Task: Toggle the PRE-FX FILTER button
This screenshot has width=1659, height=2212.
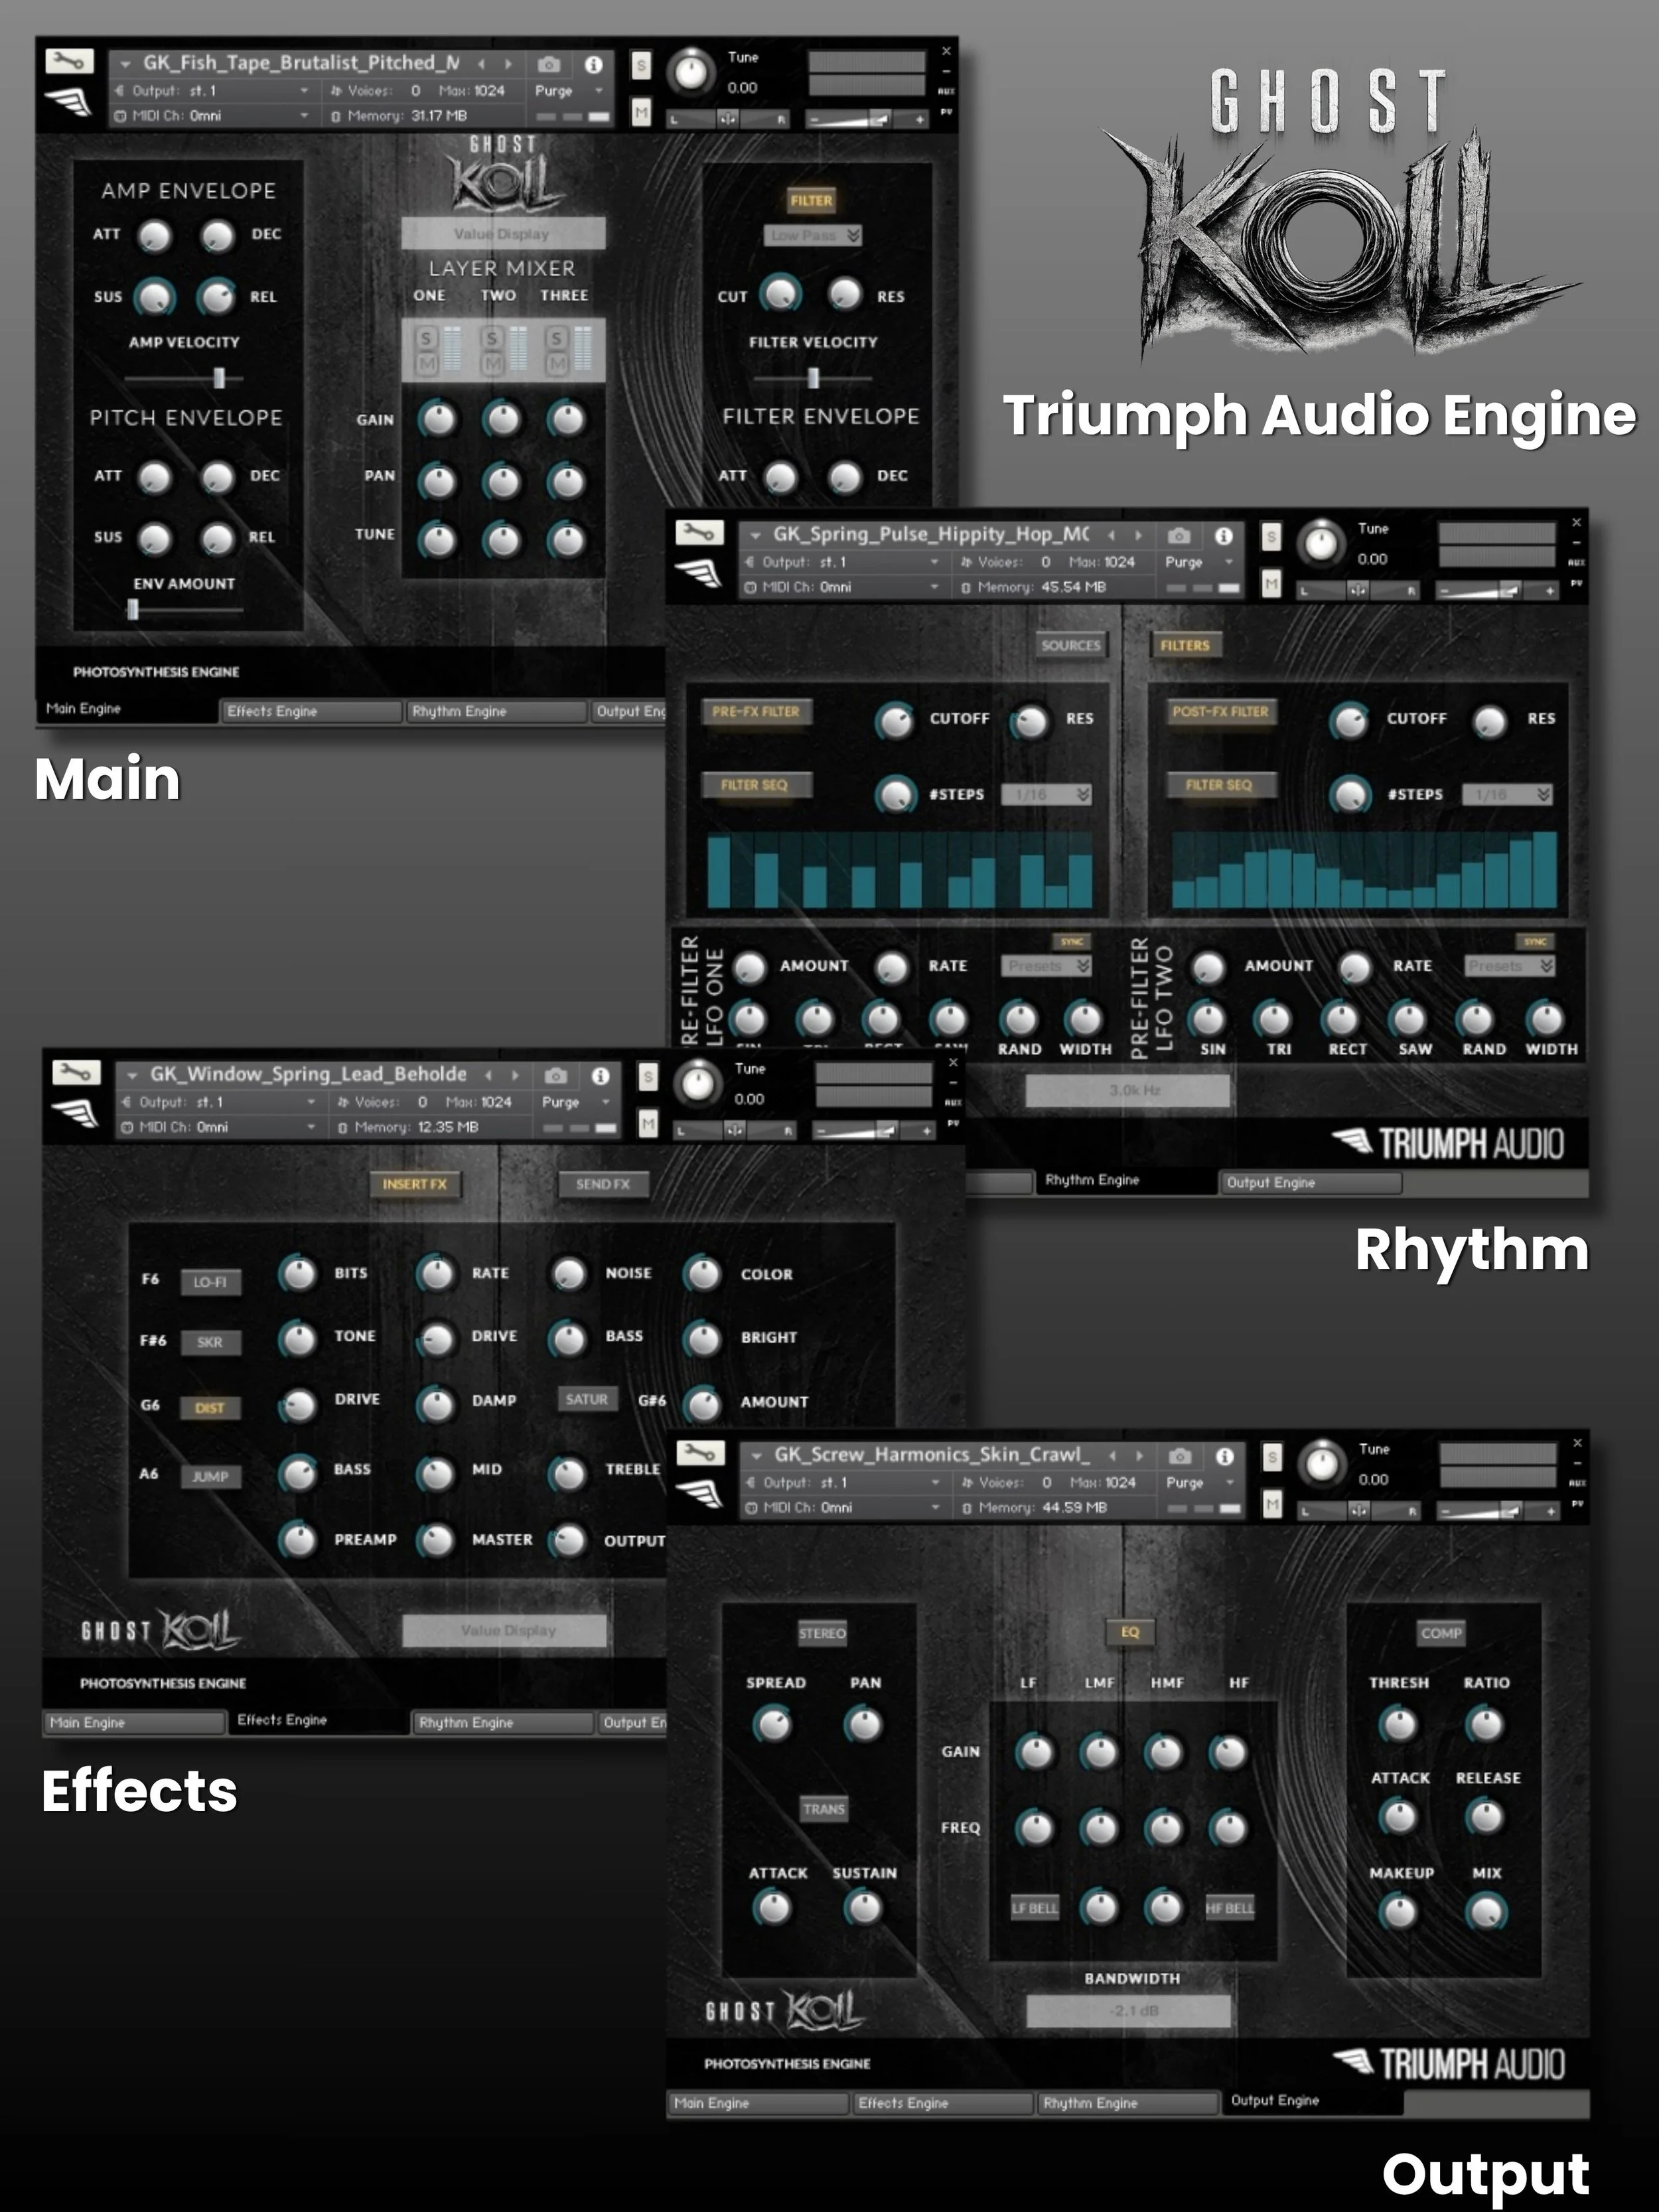Action: coord(756,712)
